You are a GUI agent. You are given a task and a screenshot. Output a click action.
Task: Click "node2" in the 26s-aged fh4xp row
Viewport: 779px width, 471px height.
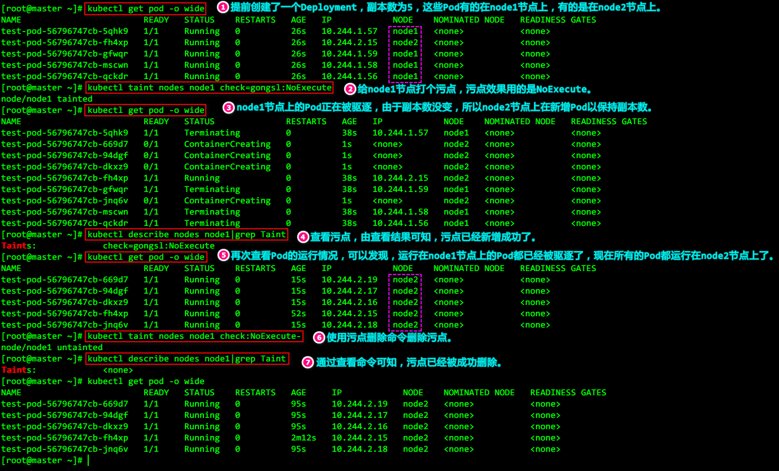pos(405,42)
